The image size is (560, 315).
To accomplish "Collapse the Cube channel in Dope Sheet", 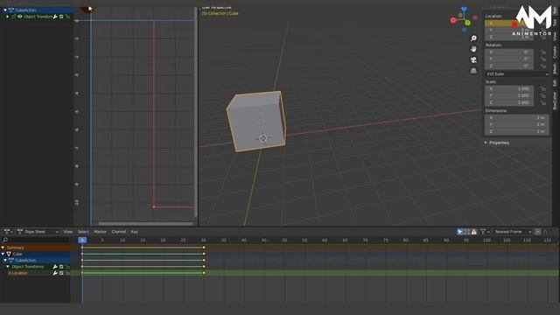I will point(3,254).
